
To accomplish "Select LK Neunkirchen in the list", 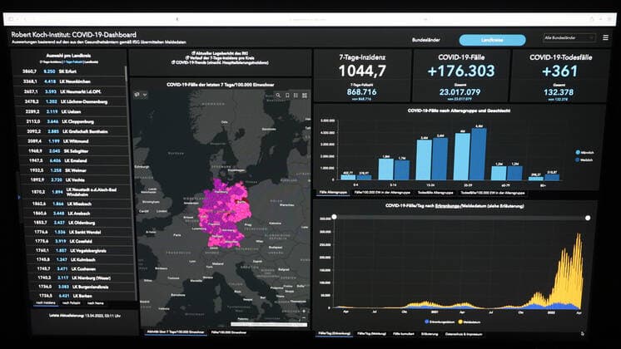I will [70, 81].
